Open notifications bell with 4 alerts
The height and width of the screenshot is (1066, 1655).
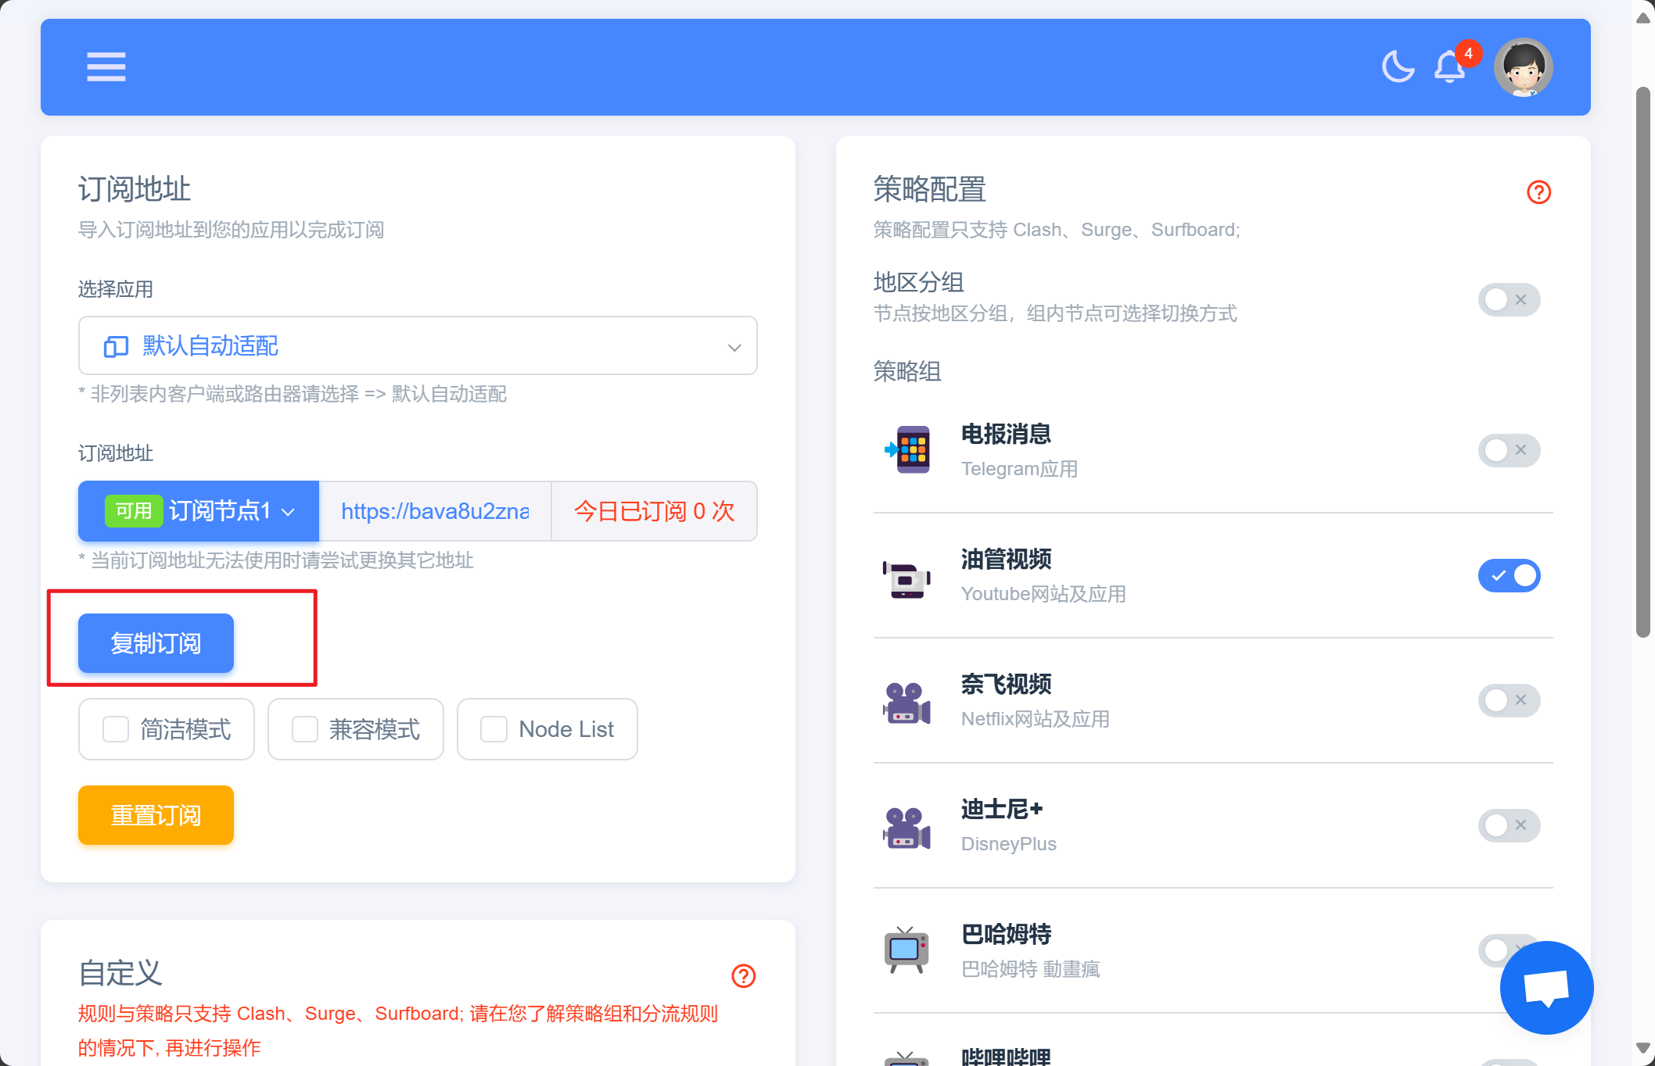[x=1449, y=66]
